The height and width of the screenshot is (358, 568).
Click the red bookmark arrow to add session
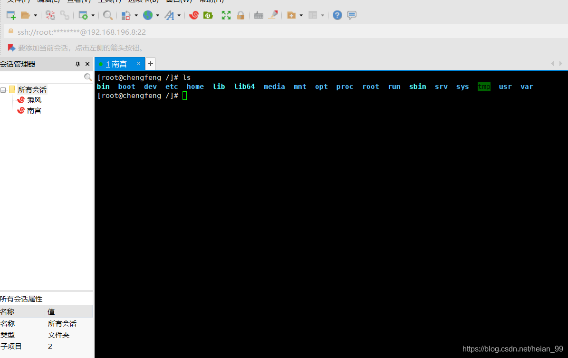point(11,48)
